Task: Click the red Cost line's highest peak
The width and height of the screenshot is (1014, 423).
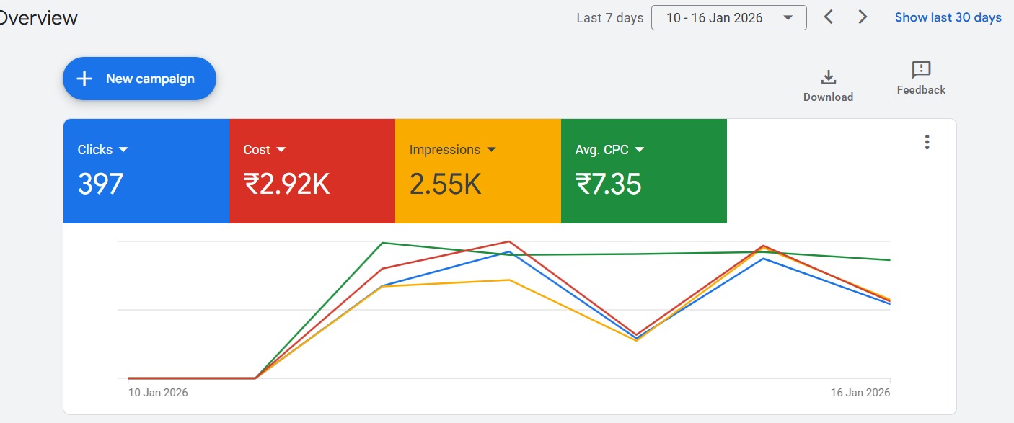Action: [509, 242]
